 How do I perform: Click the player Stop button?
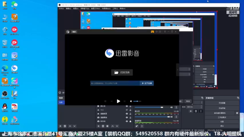[105, 101]
